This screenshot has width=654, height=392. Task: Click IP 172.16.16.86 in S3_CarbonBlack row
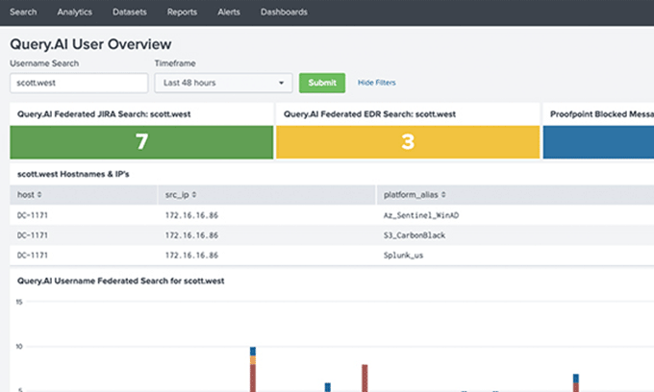[x=191, y=235]
